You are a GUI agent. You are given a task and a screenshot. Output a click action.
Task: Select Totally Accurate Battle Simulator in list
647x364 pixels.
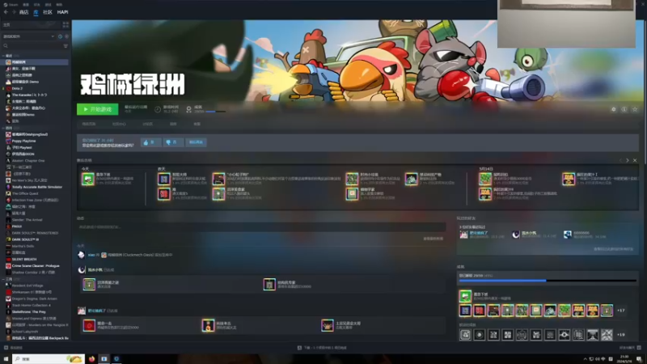tap(36, 187)
